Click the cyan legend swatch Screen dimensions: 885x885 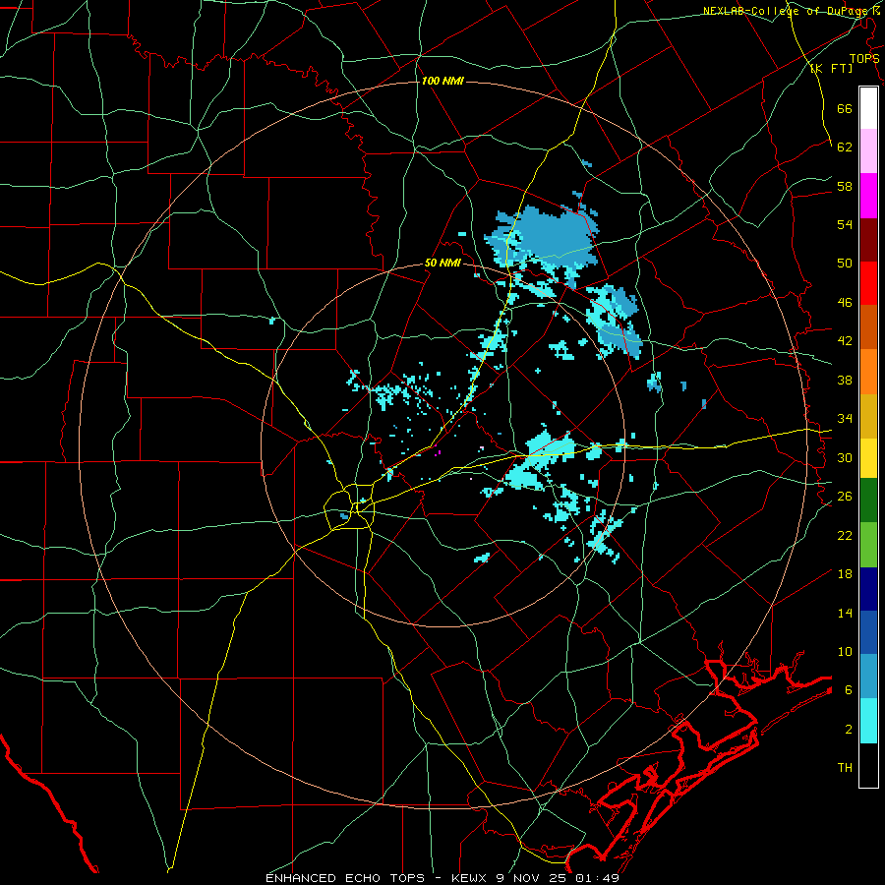pos(868,721)
